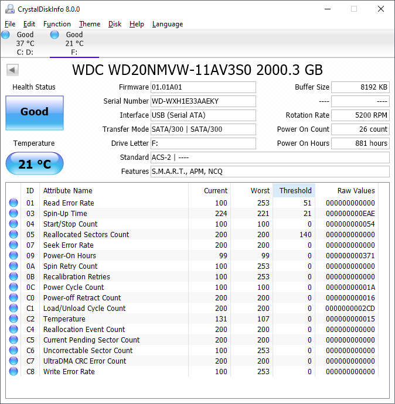This screenshot has width=395, height=404.
Task: Click threshold value 140
Action: [305, 235]
